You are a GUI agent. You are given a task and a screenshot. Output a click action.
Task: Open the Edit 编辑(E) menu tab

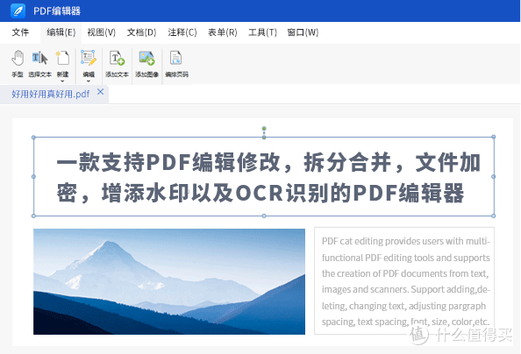click(x=61, y=32)
